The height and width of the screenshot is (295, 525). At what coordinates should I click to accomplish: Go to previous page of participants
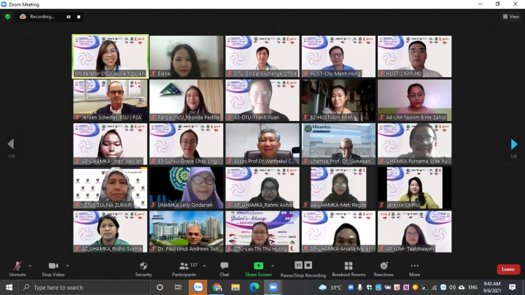(x=11, y=143)
